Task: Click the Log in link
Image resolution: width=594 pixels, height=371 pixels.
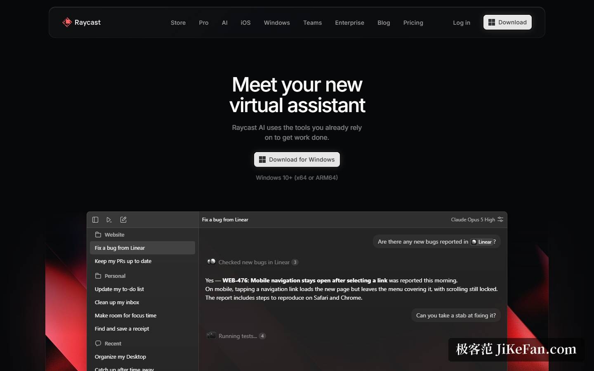Action: coord(462,23)
